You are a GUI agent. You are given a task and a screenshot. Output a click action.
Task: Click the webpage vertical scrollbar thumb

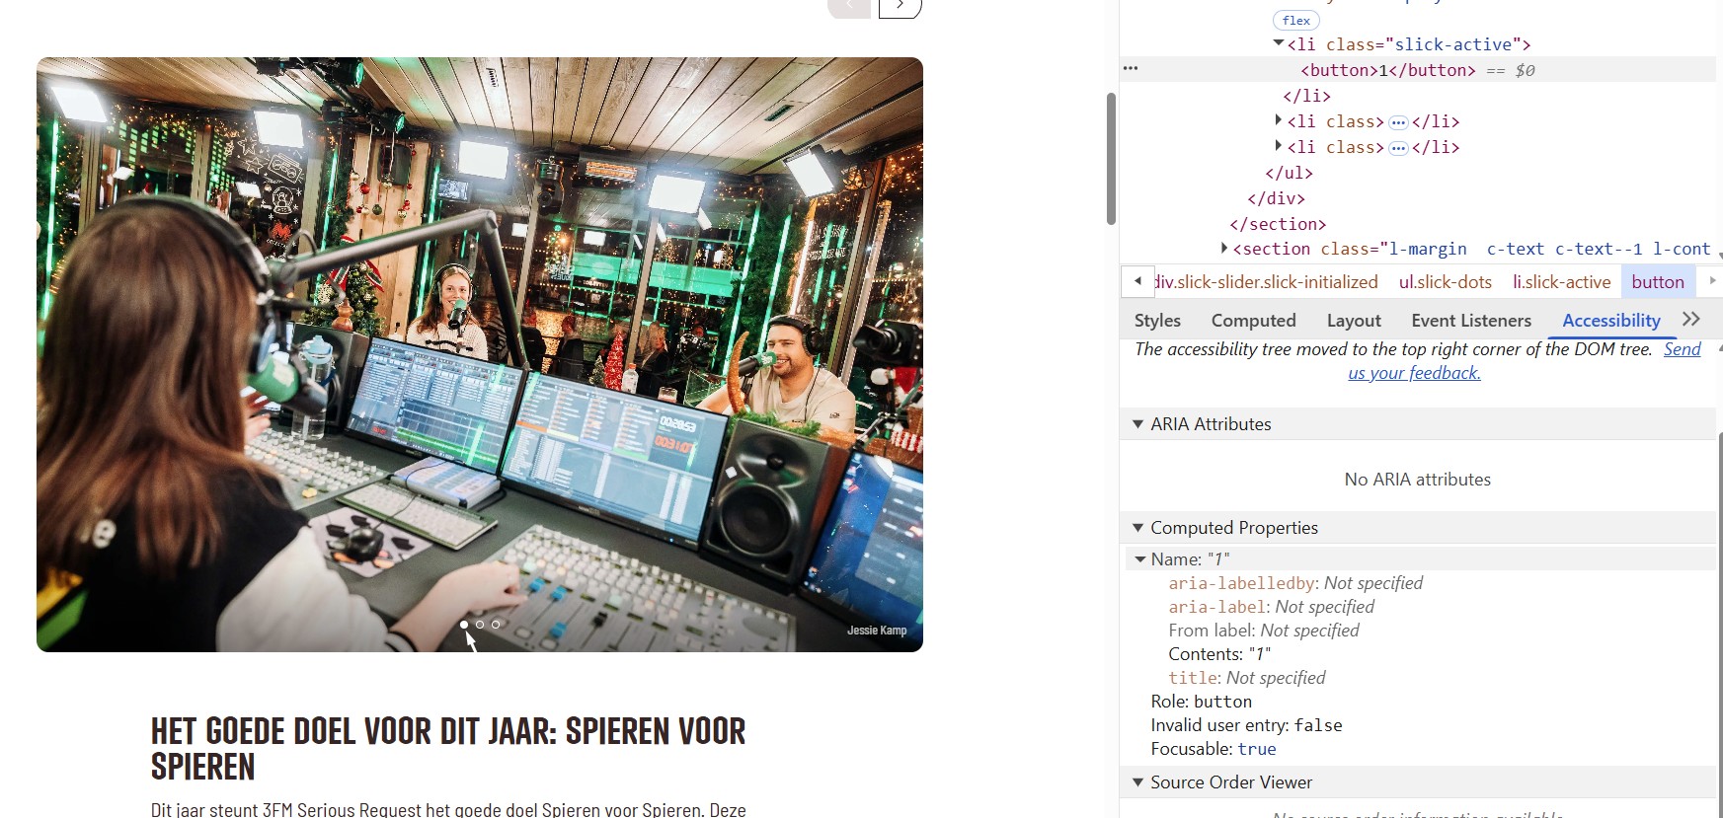[1111, 158]
